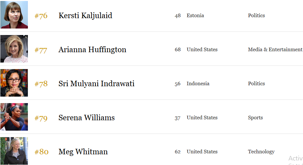The width and height of the screenshot is (303, 165).
Task: Click the Estonia country label
Action: tap(195, 16)
